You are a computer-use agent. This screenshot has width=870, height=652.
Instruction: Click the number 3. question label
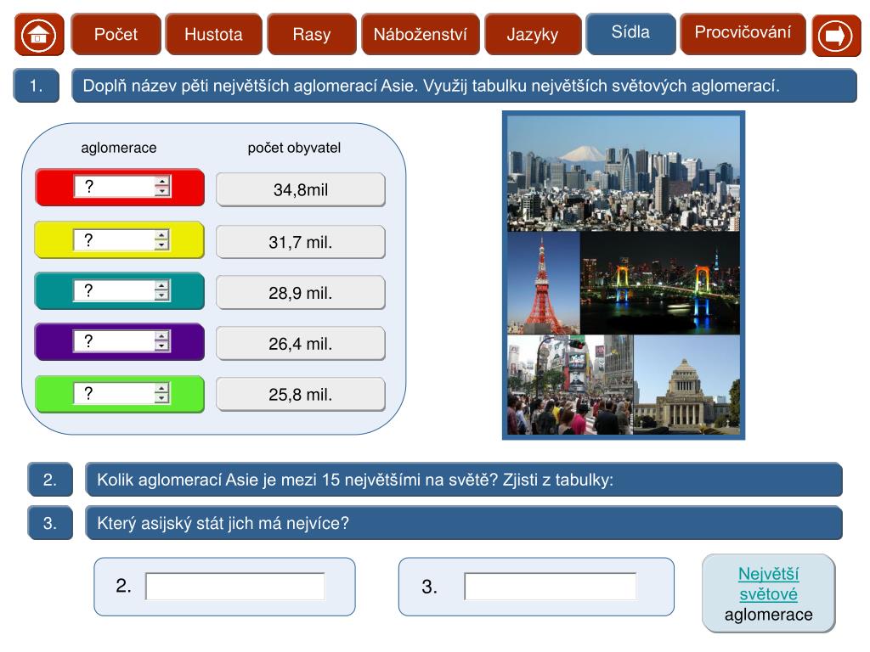tap(50, 523)
